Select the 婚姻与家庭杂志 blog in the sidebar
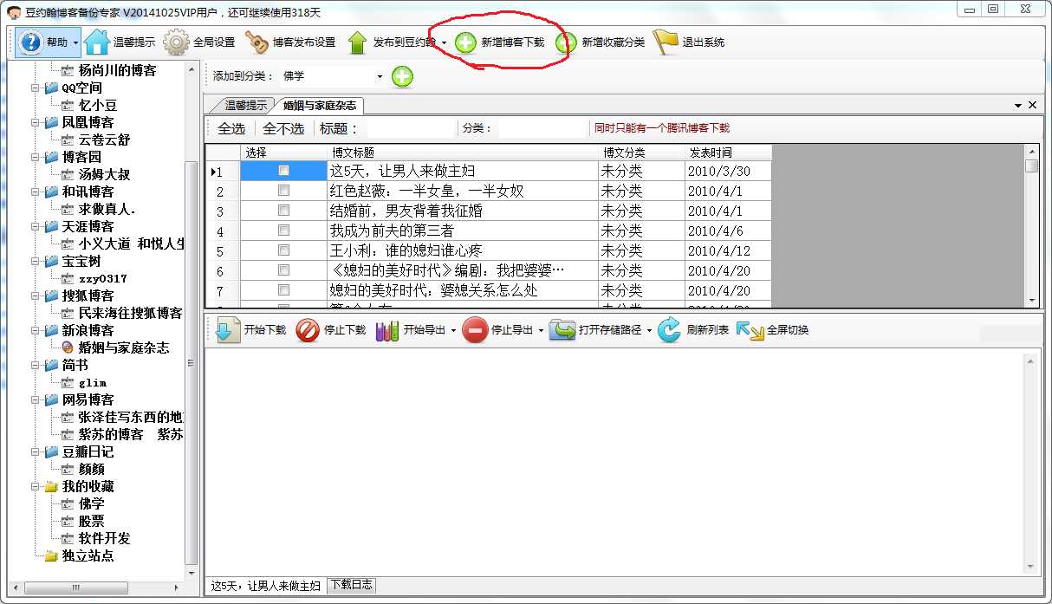This screenshot has width=1052, height=604. (x=123, y=347)
